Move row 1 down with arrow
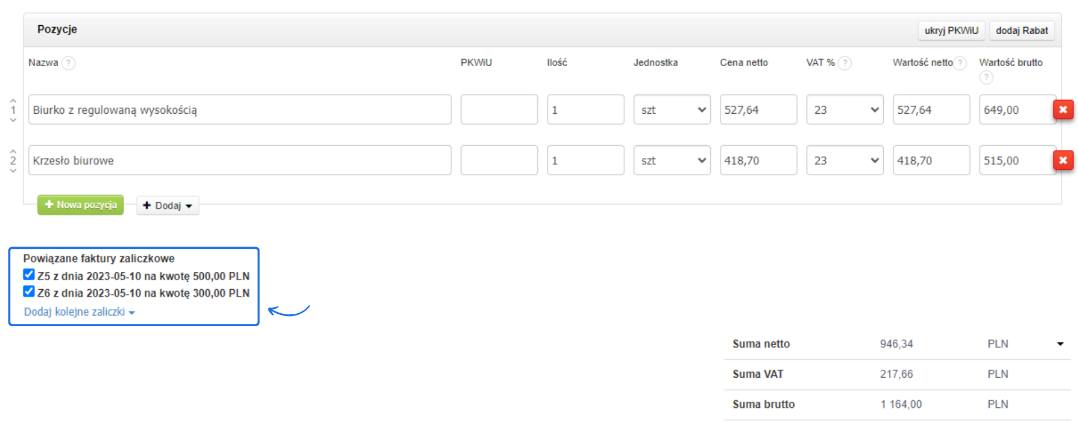1078x427 pixels. (13, 120)
